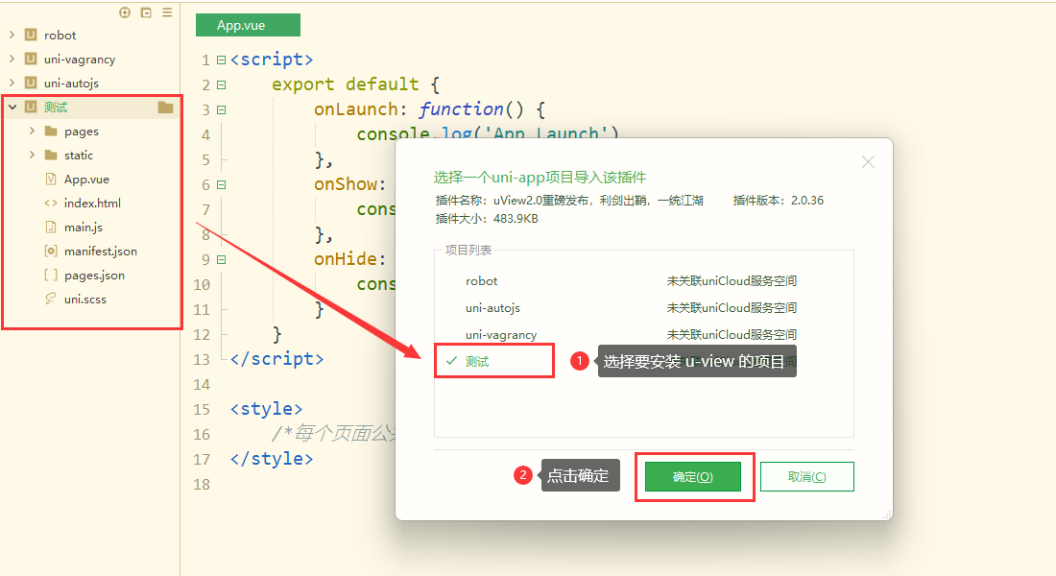Switch to the App.vue editor tab
Screen dimensions: 1056x576
[248, 25]
